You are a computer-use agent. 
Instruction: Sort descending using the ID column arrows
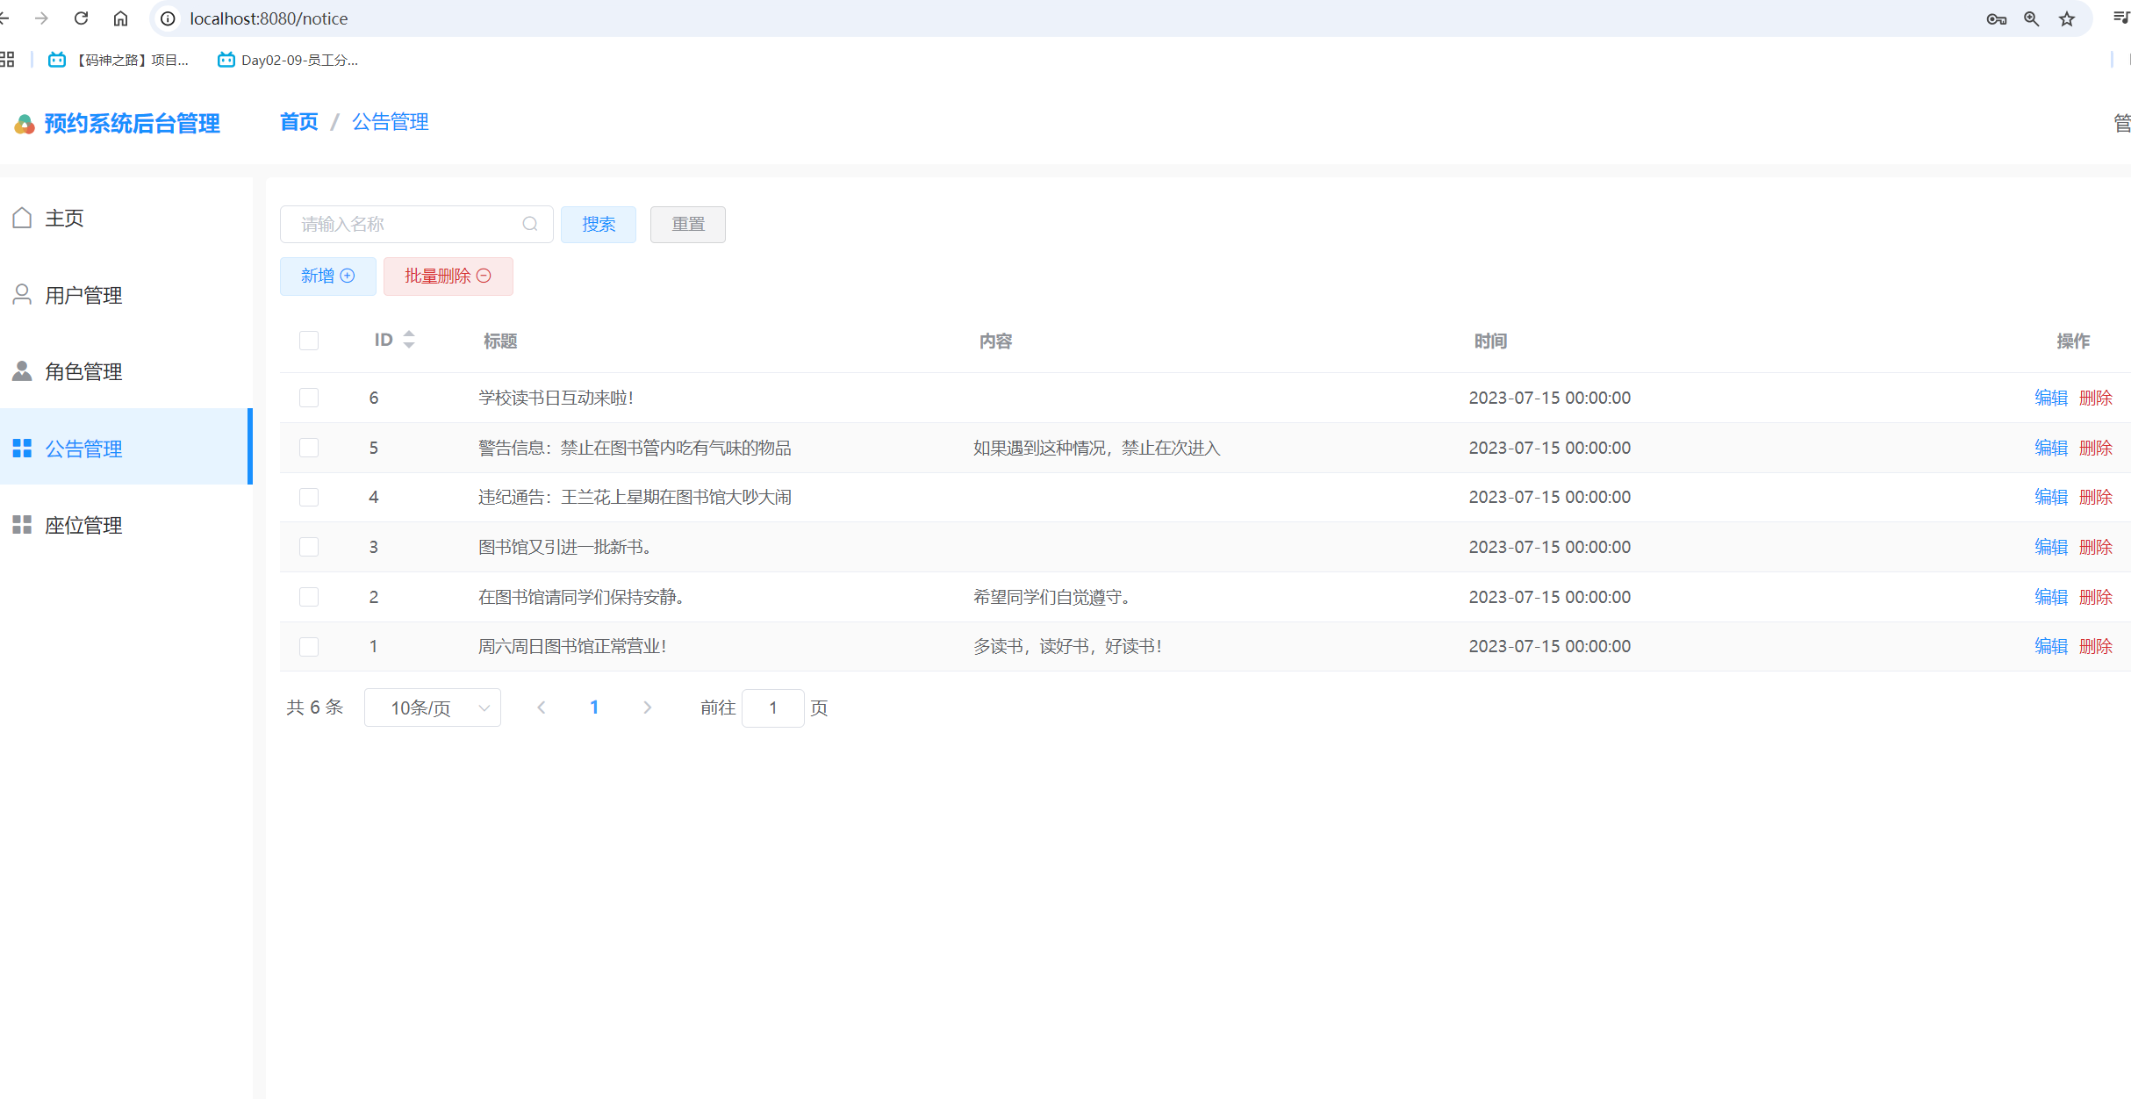409,344
